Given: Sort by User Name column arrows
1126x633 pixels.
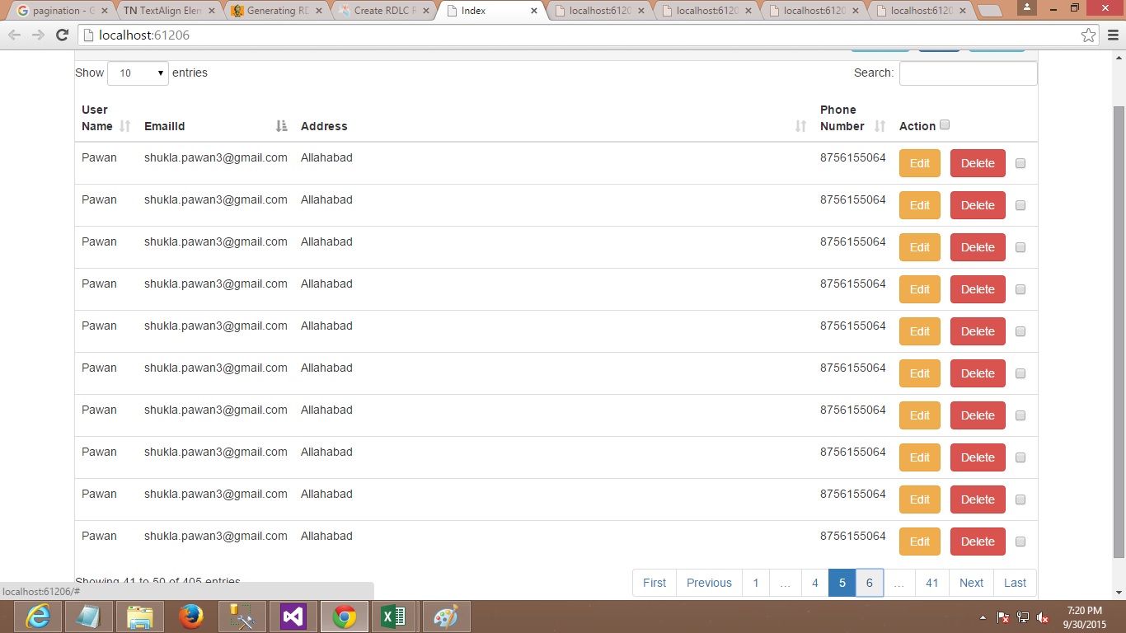Looking at the screenshot, I should (x=125, y=126).
